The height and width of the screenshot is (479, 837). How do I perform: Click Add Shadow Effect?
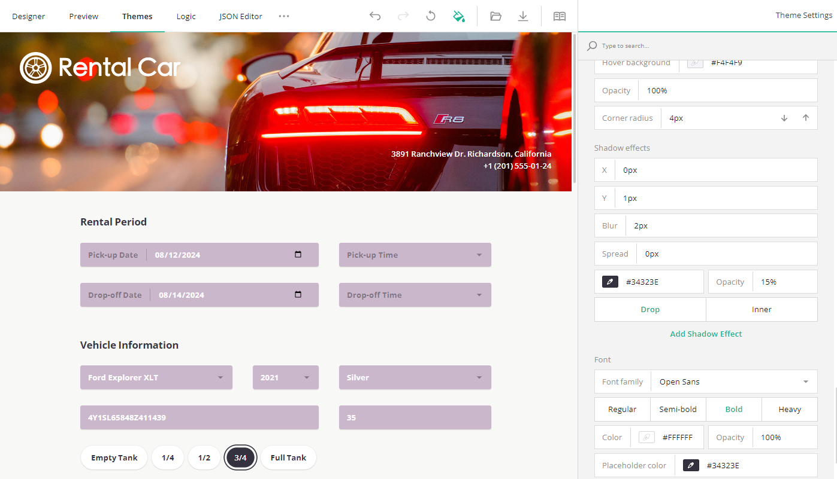point(706,334)
